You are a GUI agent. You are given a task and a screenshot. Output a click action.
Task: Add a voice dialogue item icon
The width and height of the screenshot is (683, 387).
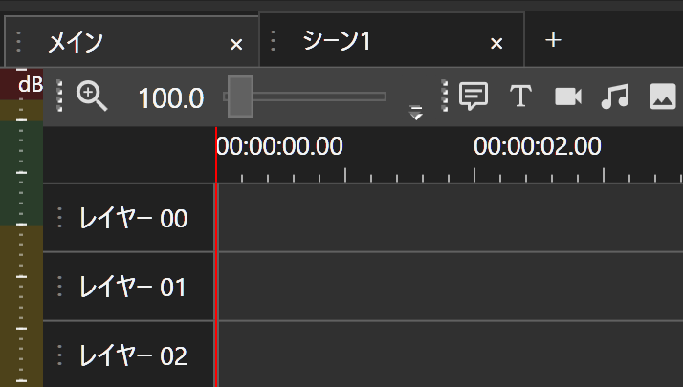coord(474,96)
